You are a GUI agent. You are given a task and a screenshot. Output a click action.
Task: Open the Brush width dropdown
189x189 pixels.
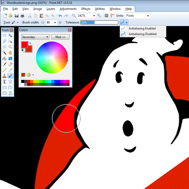(55, 22)
